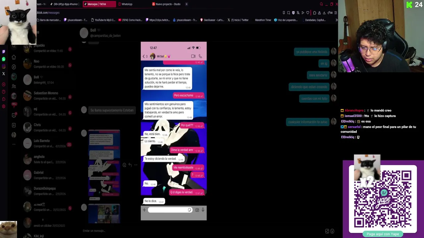This screenshot has width=424, height=238.
Task: Open the YouTube to Mp3 bookmark
Action: pos(103,20)
